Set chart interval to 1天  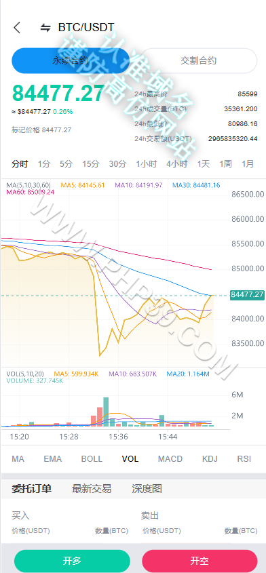click(204, 163)
